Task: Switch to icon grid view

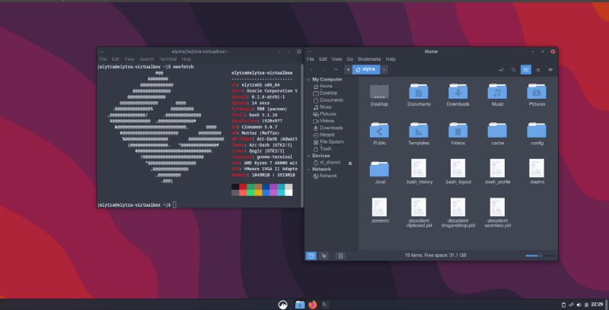Action: (x=526, y=70)
